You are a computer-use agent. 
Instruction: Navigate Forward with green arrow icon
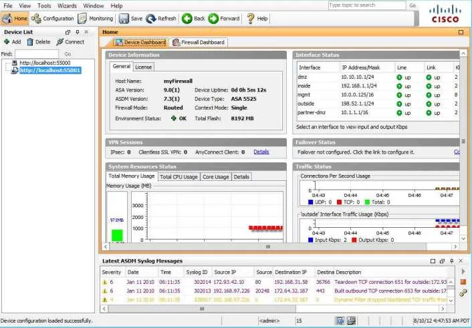[x=224, y=19]
